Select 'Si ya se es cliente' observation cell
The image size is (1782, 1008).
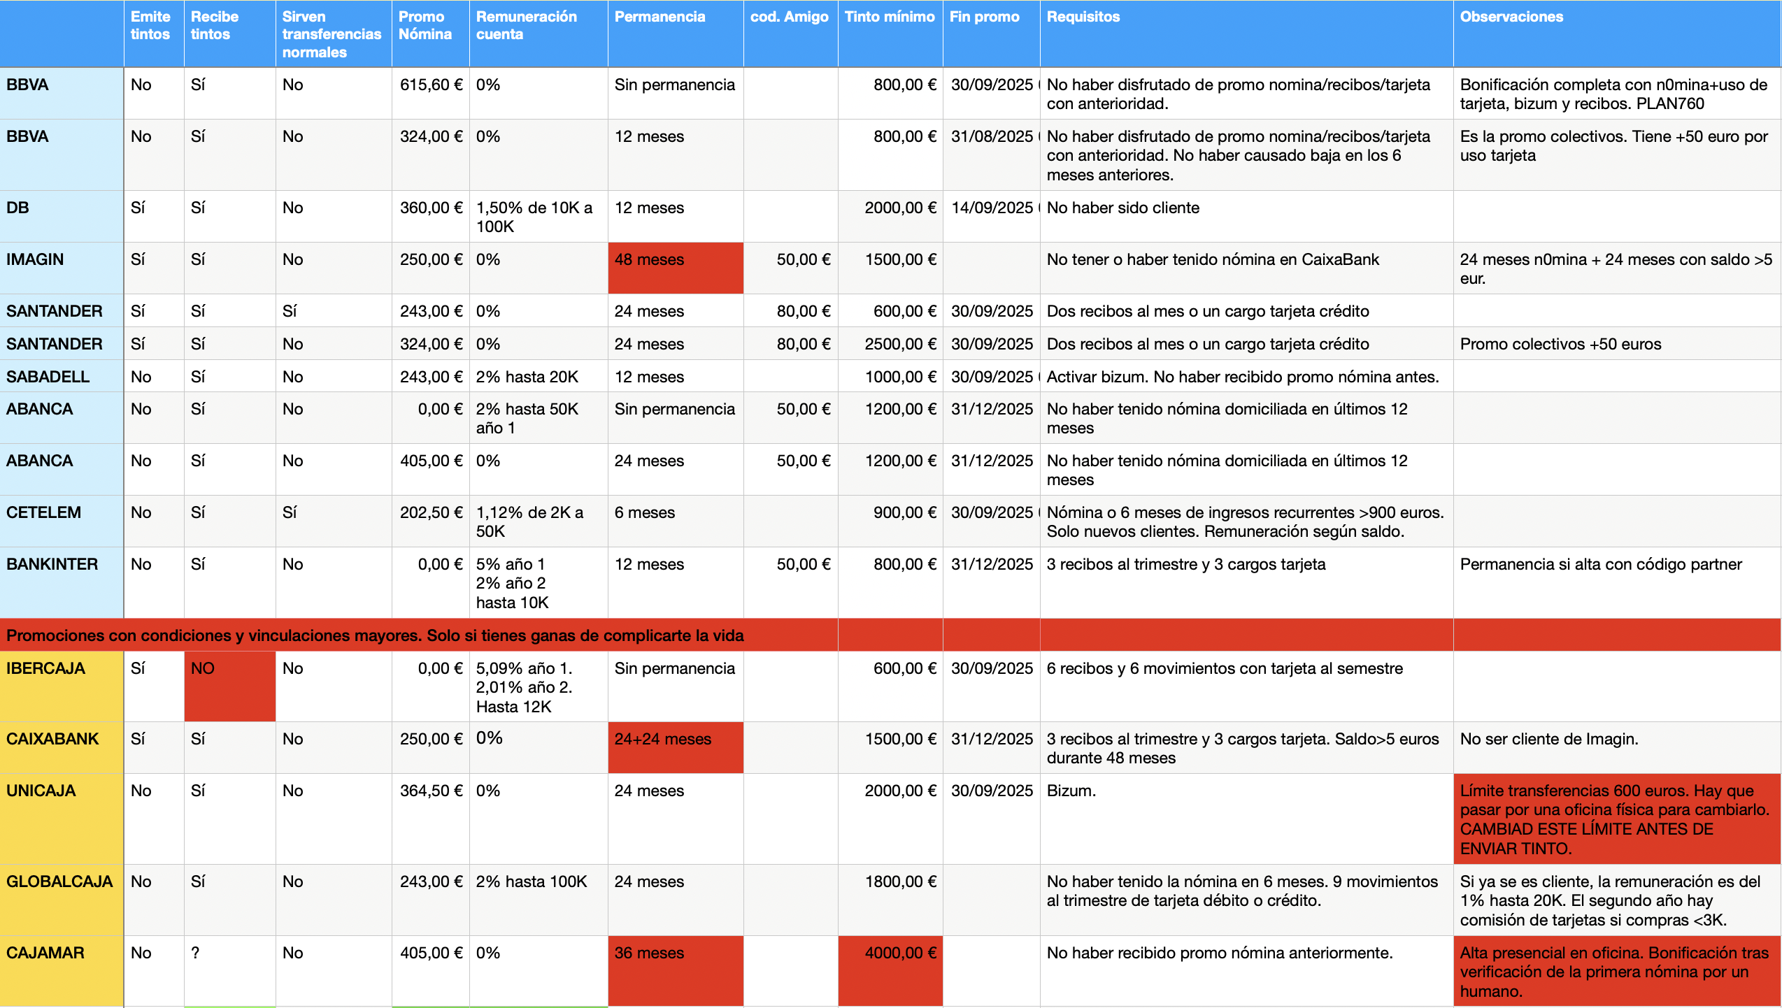point(1617,900)
